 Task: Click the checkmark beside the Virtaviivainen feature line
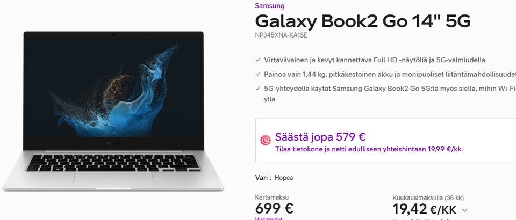[x=257, y=60]
